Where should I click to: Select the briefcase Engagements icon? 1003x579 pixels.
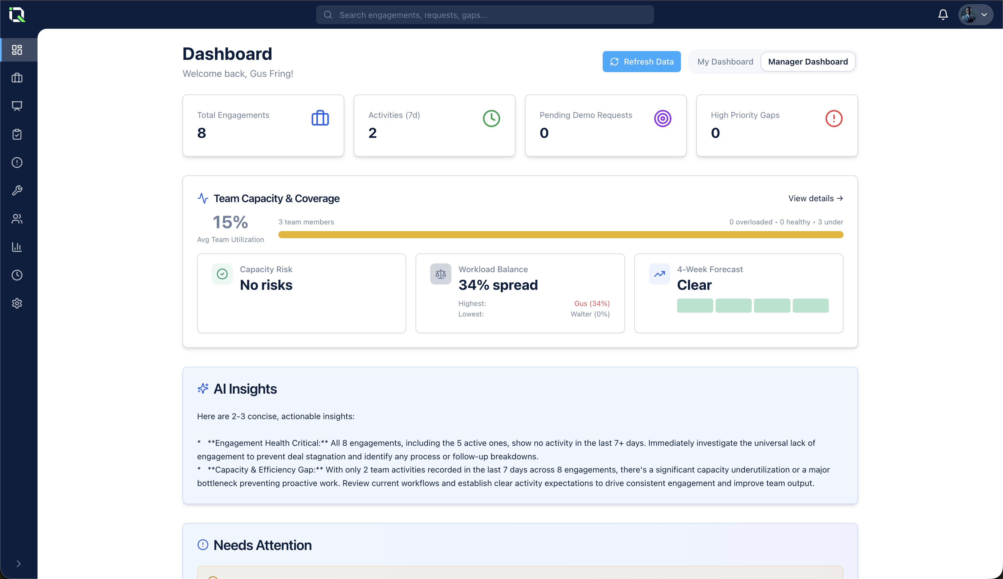18,78
